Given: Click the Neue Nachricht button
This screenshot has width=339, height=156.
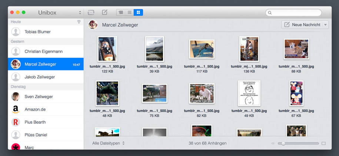Looking at the screenshot, I should click(x=302, y=25).
